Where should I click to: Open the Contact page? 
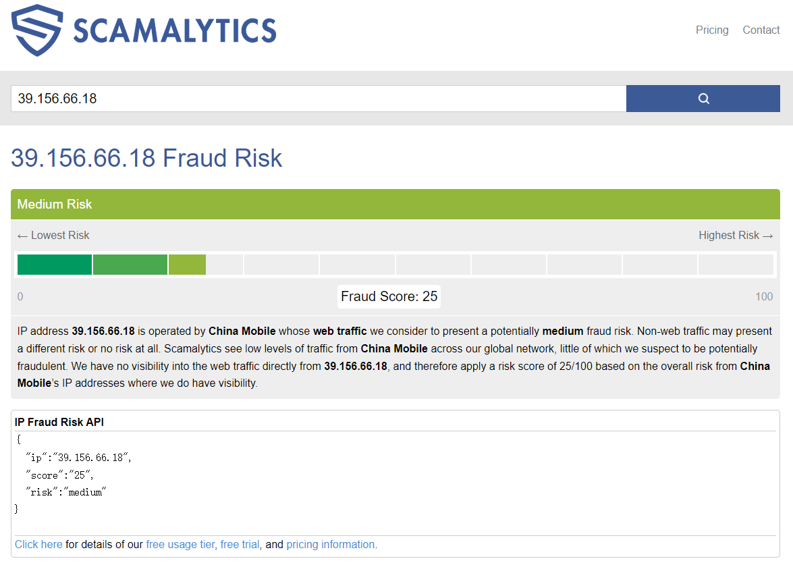761,30
